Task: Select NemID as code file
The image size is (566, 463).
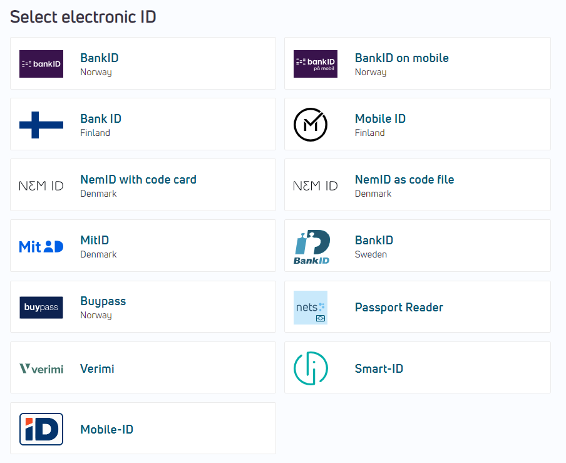Action: pyautogui.click(x=417, y=185)
